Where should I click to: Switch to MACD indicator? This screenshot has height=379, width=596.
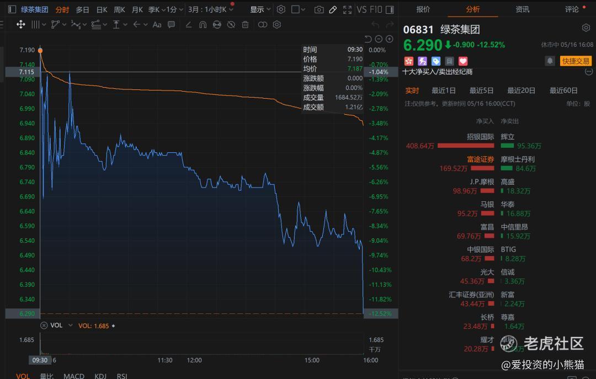(74, 376)
